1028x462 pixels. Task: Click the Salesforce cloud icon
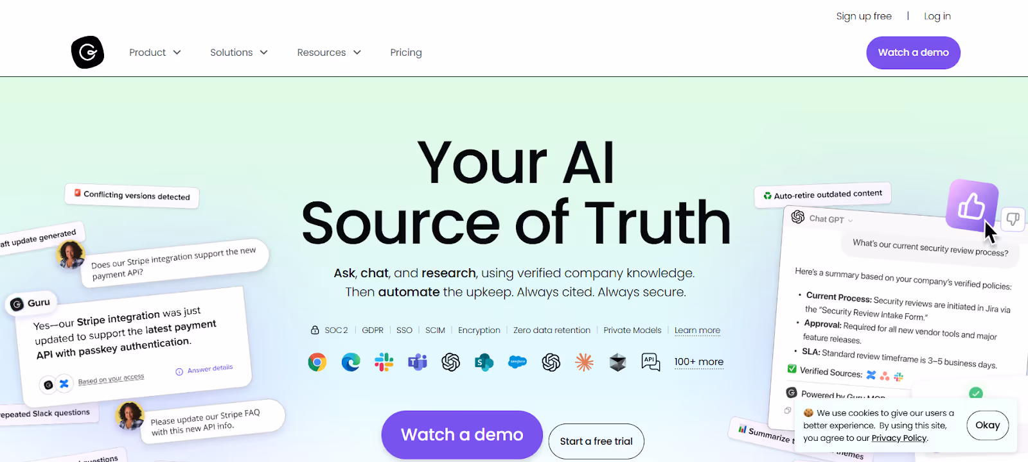tap(518, 362)
